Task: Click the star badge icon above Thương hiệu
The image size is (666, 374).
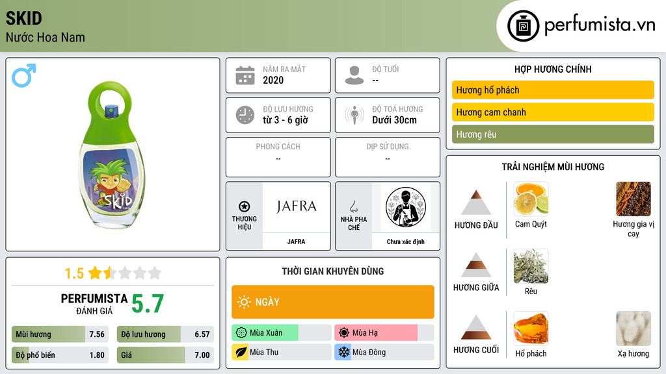Action: tap(245, 206)
